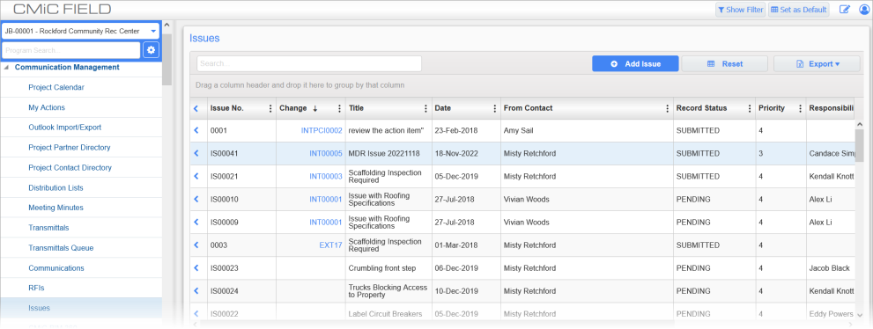
Task: Open row arrow for issue 0001
Action: [x=196, y=130]
